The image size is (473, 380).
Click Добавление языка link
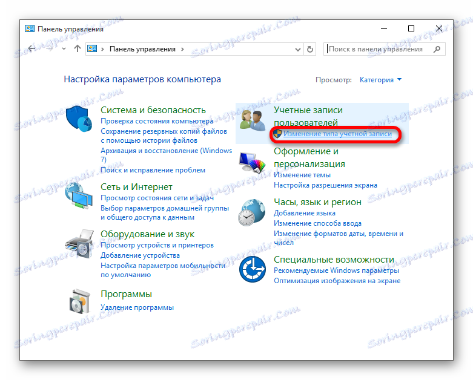click(x=305, y=213)
